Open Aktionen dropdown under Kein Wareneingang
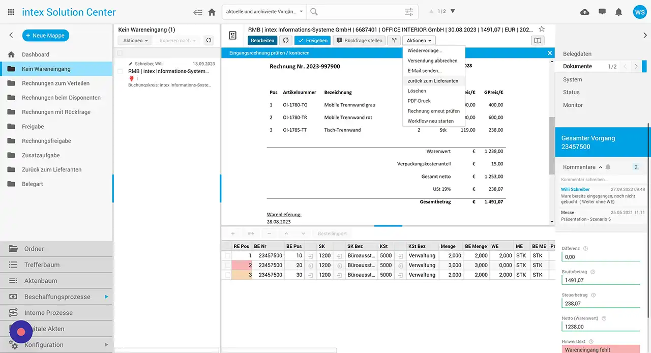 pos(135,41)
